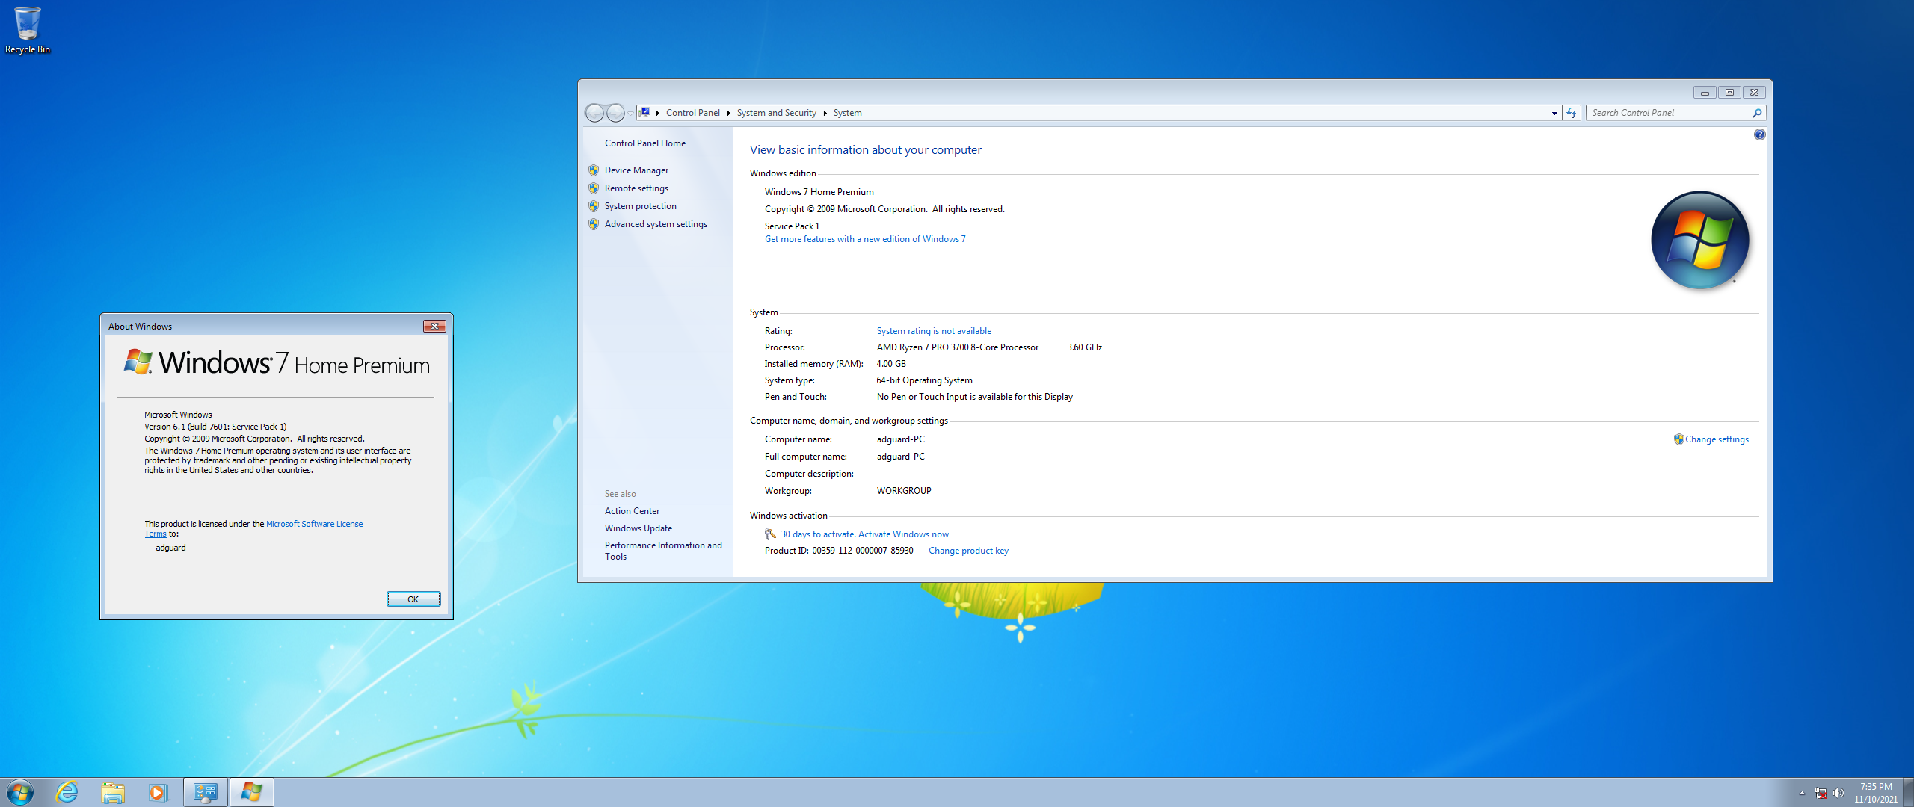Click the volume speaker tray icon
Screen dimensions: 1914x807
coord(1838,793)
